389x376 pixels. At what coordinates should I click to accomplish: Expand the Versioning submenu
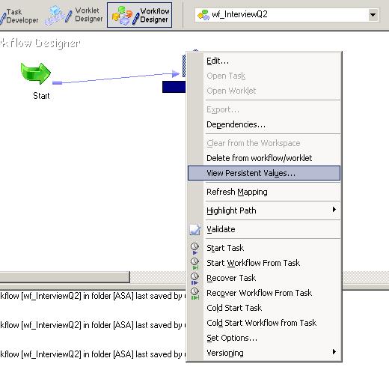pyautogui.click(x=264, y=353)
